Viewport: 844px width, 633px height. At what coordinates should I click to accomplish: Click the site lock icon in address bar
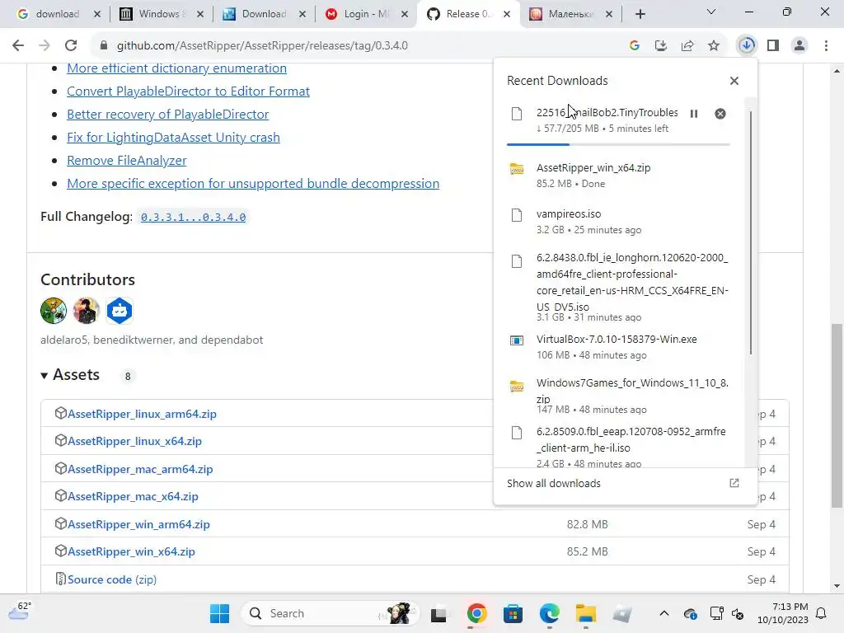104,45
